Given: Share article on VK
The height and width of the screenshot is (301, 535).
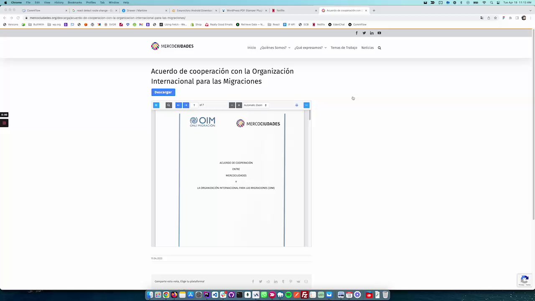Looking at the screenshot, I should tap(298, 281).
